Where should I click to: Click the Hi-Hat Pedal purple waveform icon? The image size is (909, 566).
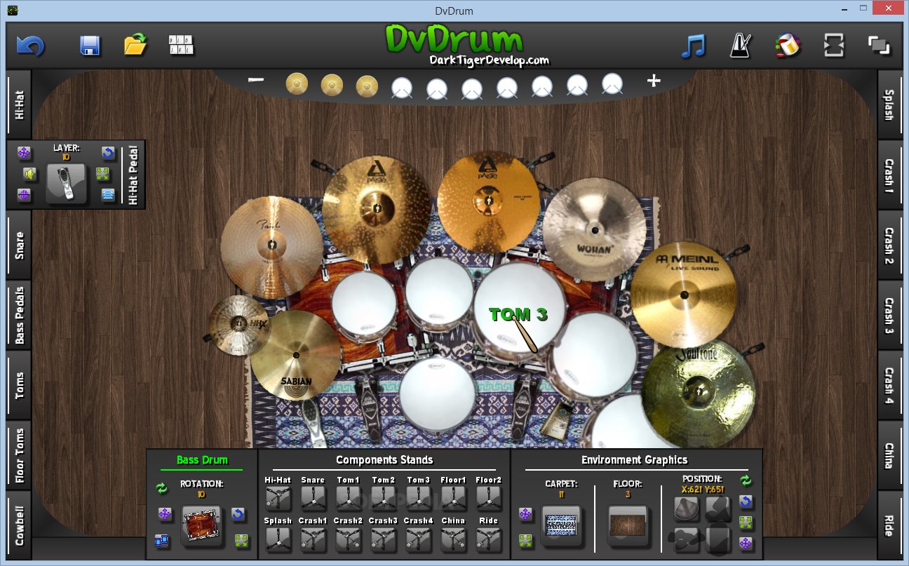(x=23, y=194)
